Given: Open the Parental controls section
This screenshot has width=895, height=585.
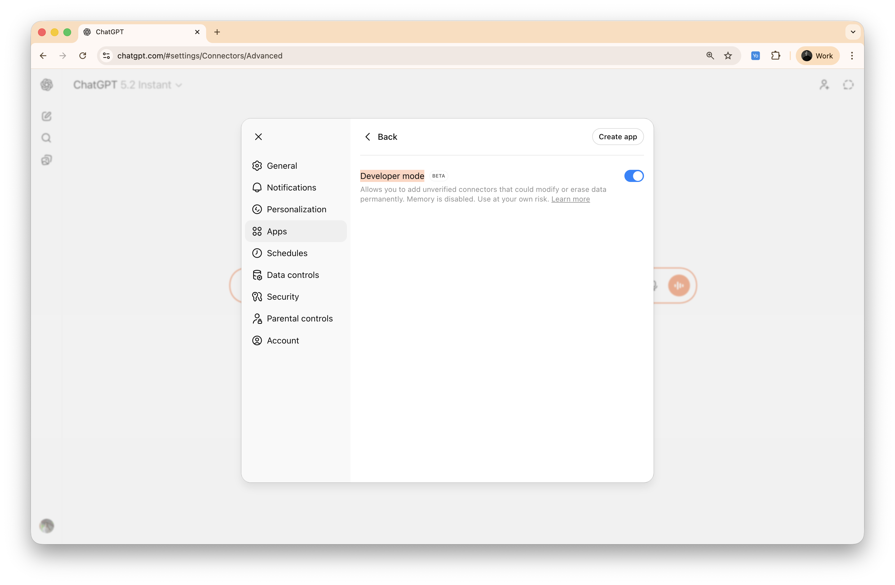Looking at the screenshot, I should pos(300,318).
